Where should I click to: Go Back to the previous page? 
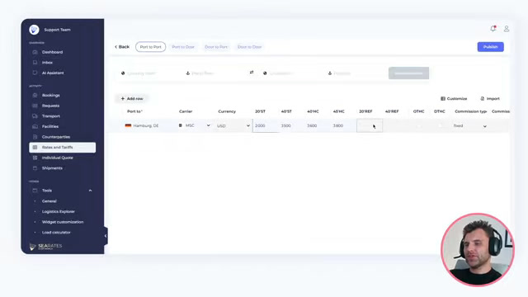coord(122,47)
